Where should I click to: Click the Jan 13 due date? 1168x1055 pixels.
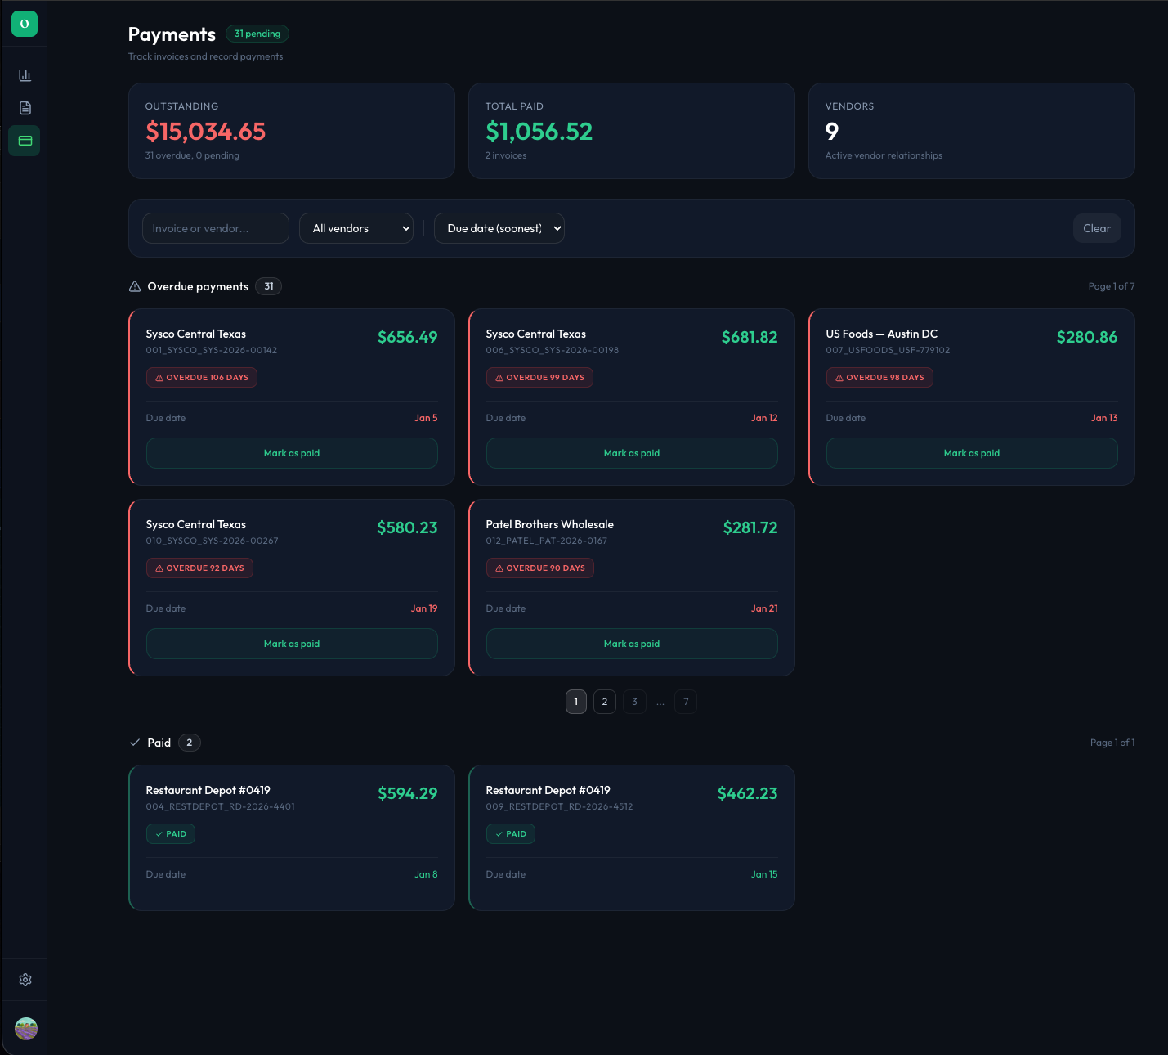point(1104,418)
